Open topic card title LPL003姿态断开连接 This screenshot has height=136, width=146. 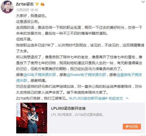pyautogui.click(x=68, y=108)
